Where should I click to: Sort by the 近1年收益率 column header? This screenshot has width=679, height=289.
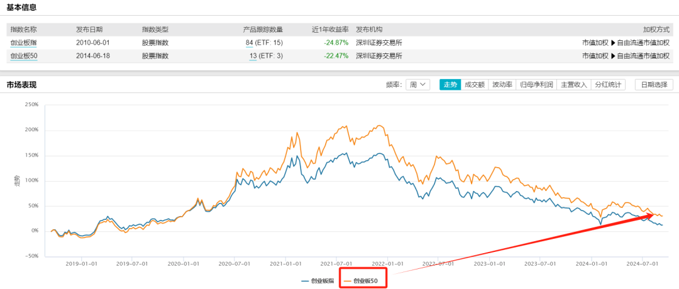[329, 30]
